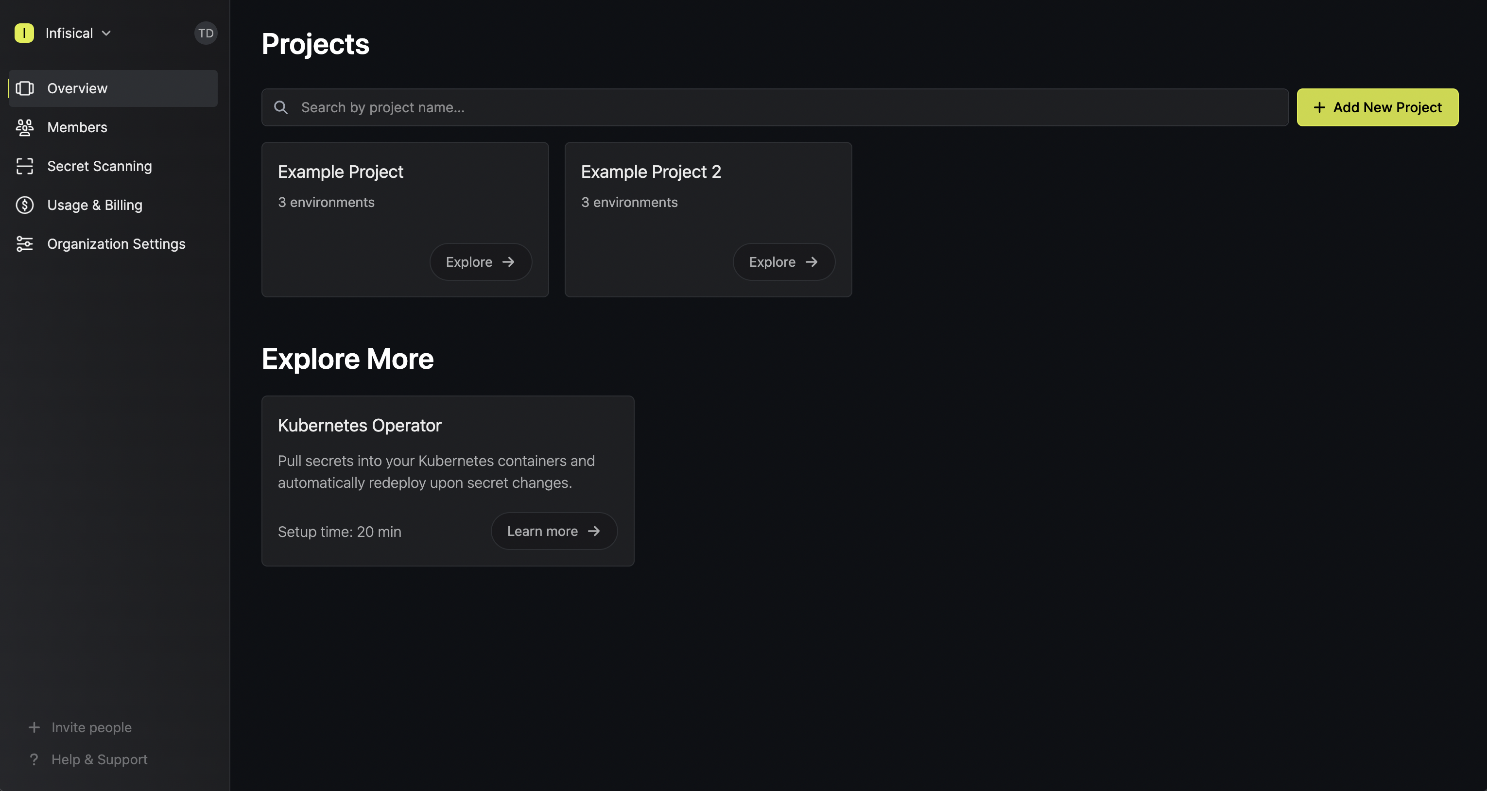Learn more about Kubernetes Operator
This screenshot has width=1487, height=791.
click(x=554, y=531)
